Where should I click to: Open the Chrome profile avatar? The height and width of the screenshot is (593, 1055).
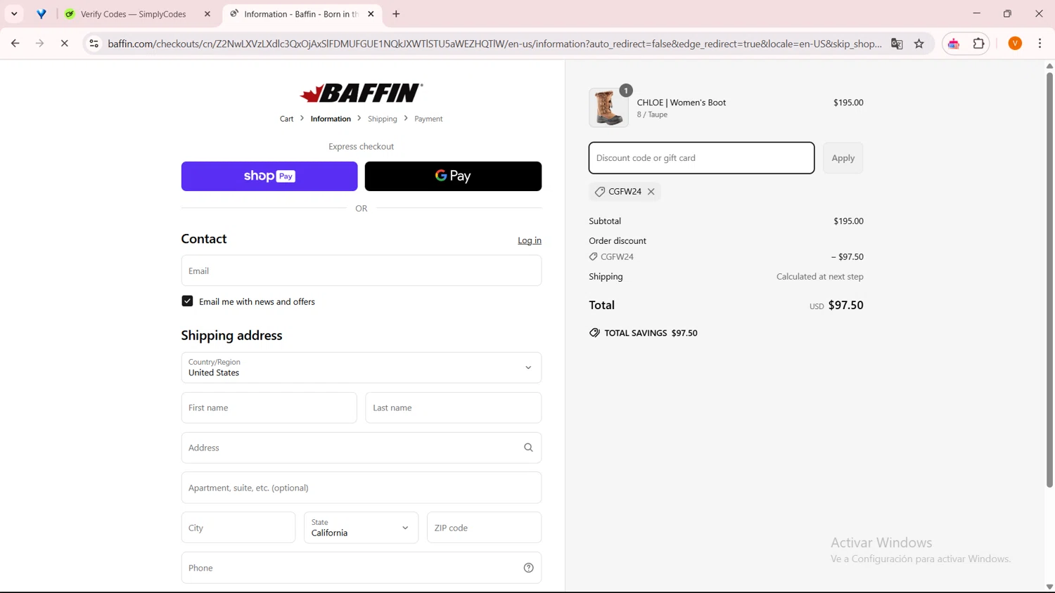1015,44
